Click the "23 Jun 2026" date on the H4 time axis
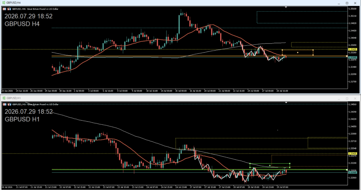This screenshot has height=190, width=361. (7, 91)
